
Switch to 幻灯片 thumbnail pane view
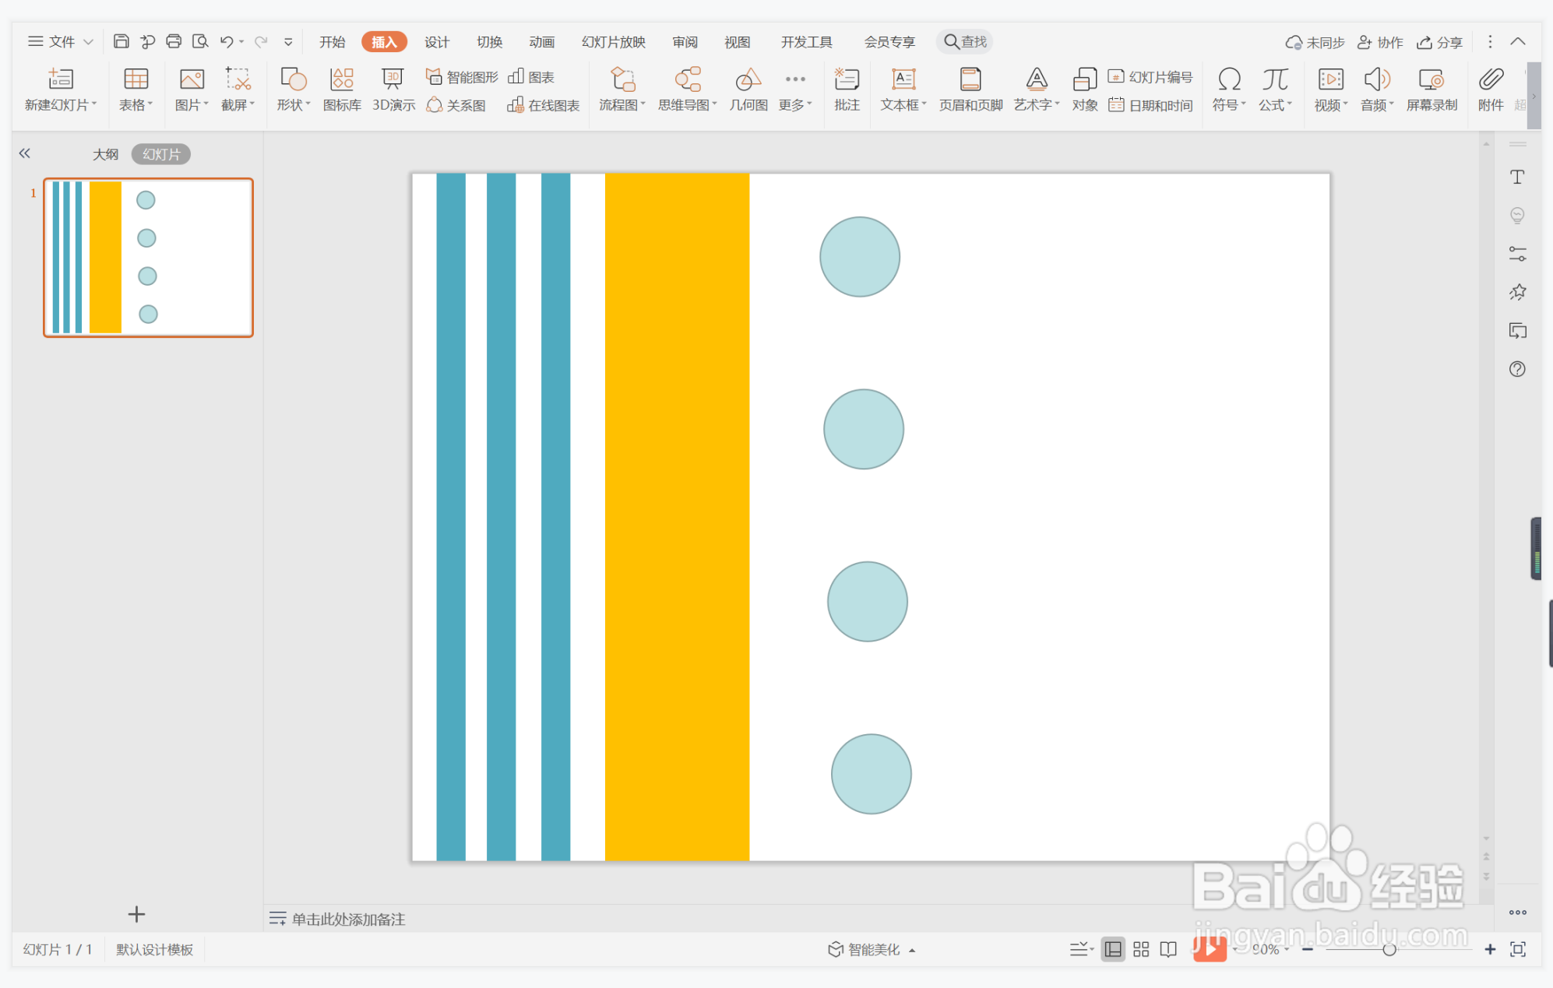tap(160, 154)
